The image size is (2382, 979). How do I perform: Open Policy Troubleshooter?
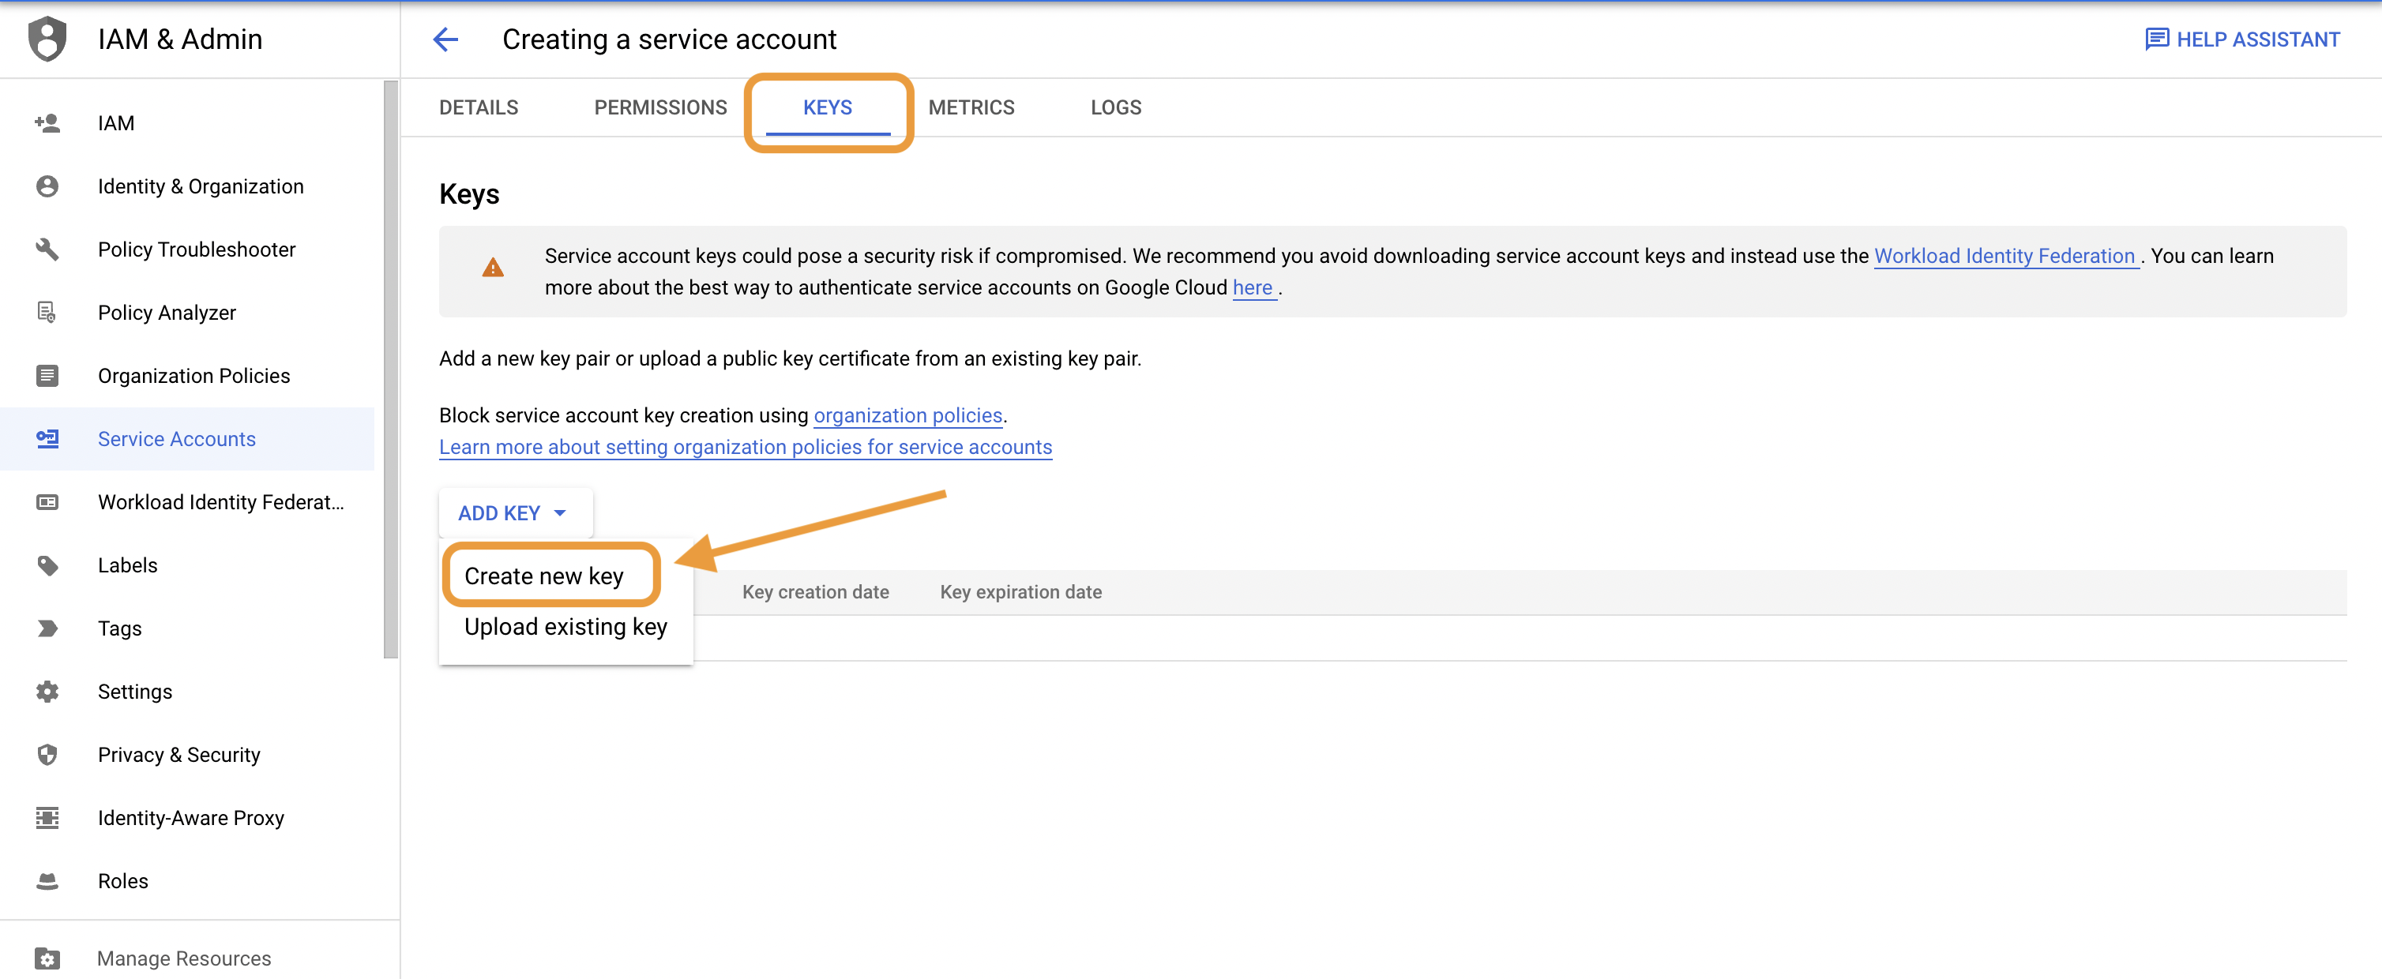pos(187,249)
